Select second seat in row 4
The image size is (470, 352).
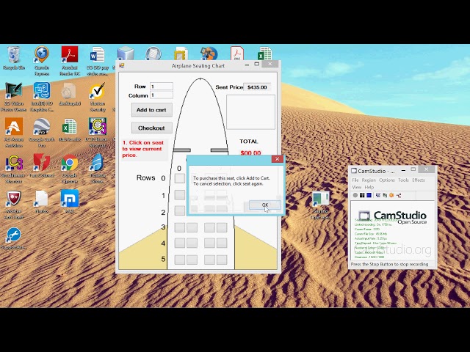point(192,243)
